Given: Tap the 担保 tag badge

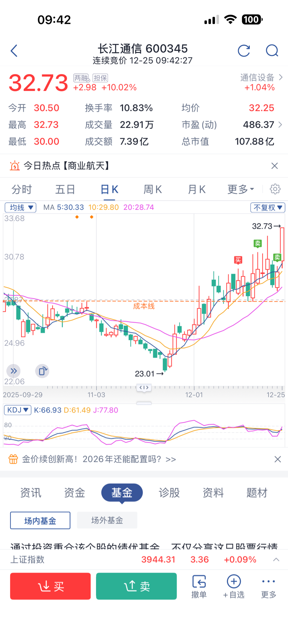Looking at the screenshot, I should 100,78.
